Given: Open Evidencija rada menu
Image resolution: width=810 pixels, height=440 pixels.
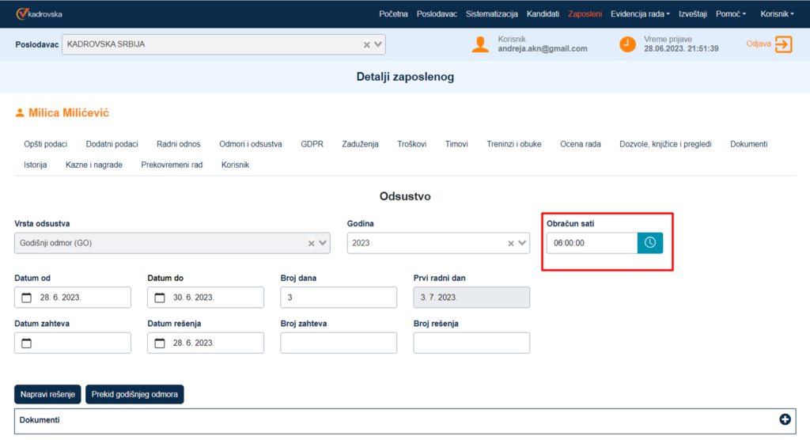Looking at the screenshot, I should point(640,14).
